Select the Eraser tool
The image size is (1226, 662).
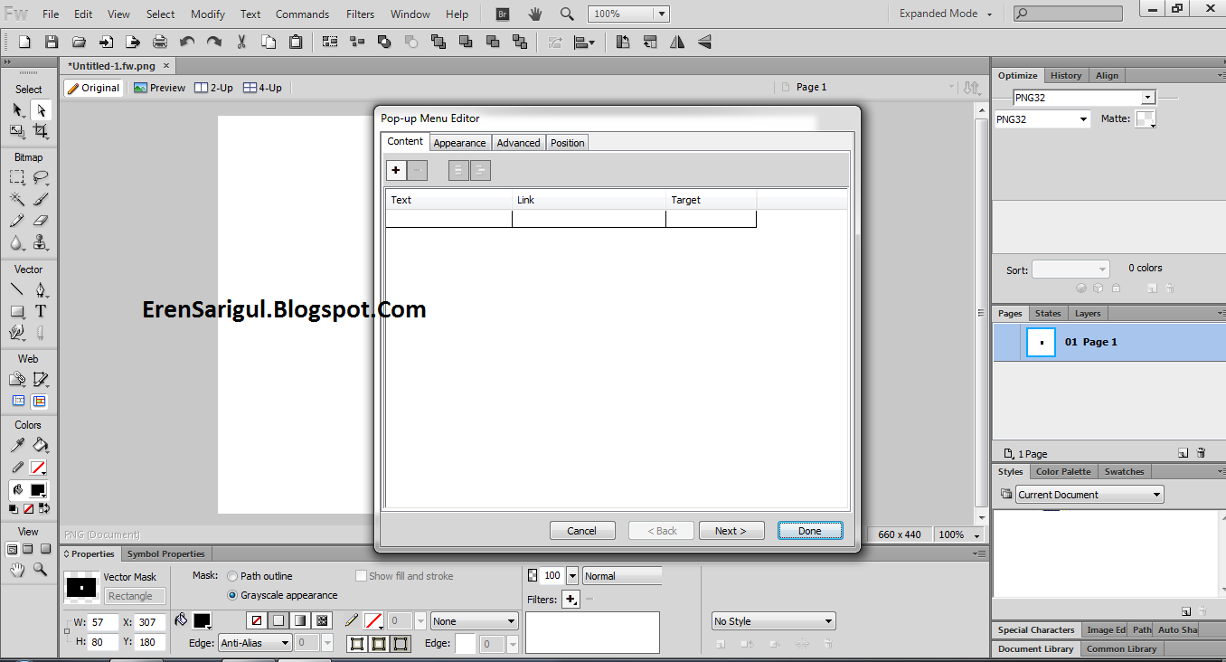(x=41, y=221)
